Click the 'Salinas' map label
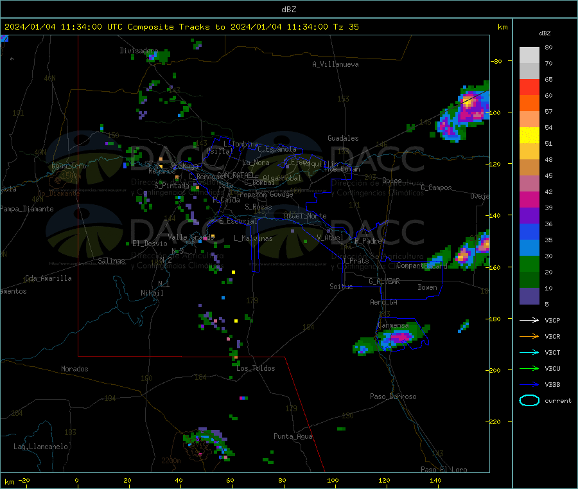 [x=111, y=261]
